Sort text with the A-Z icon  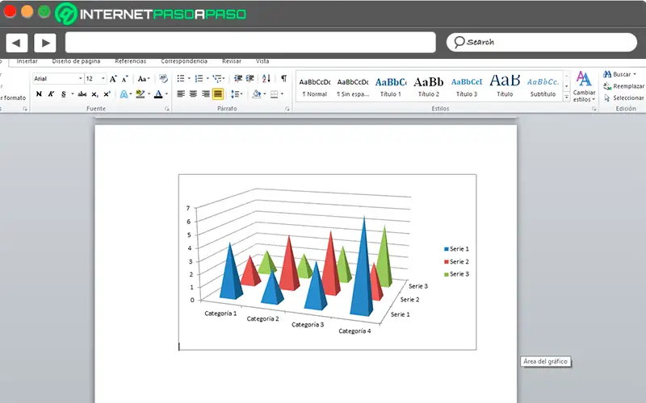point(266,78)
